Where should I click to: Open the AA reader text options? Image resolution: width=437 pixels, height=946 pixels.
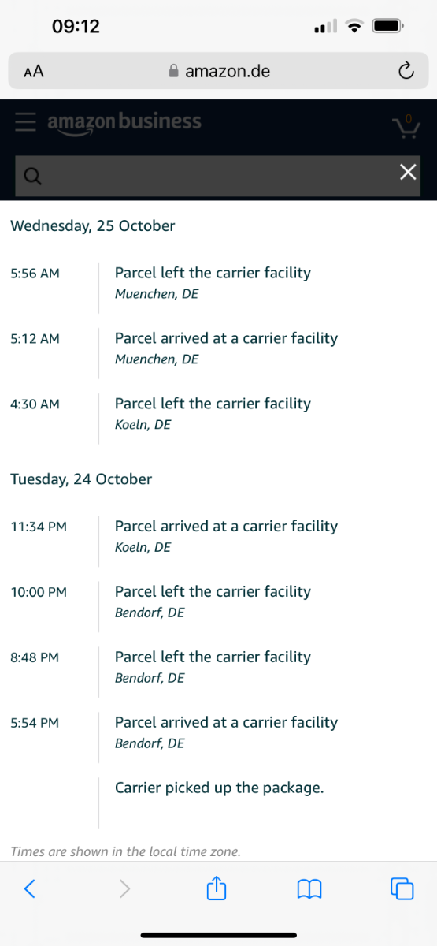(x=34, y=72)
